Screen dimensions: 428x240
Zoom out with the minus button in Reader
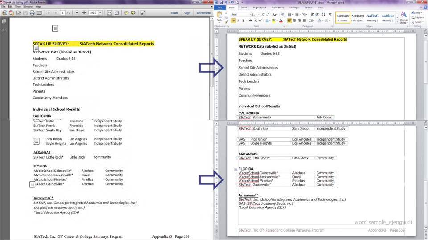(x=77, y=13)
